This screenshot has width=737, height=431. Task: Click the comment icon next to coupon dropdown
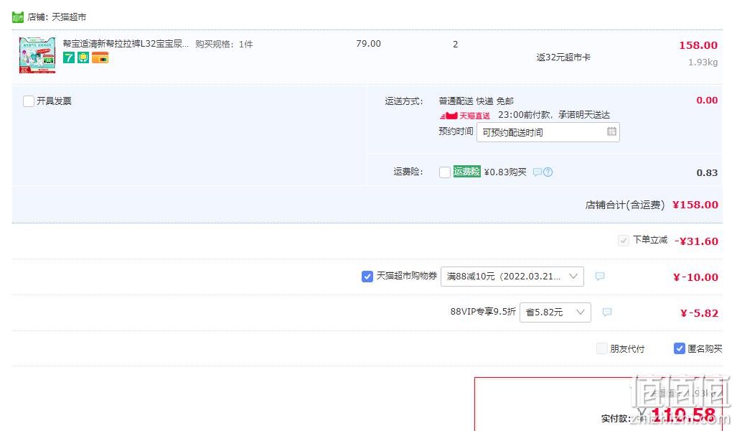coord(600,276)
